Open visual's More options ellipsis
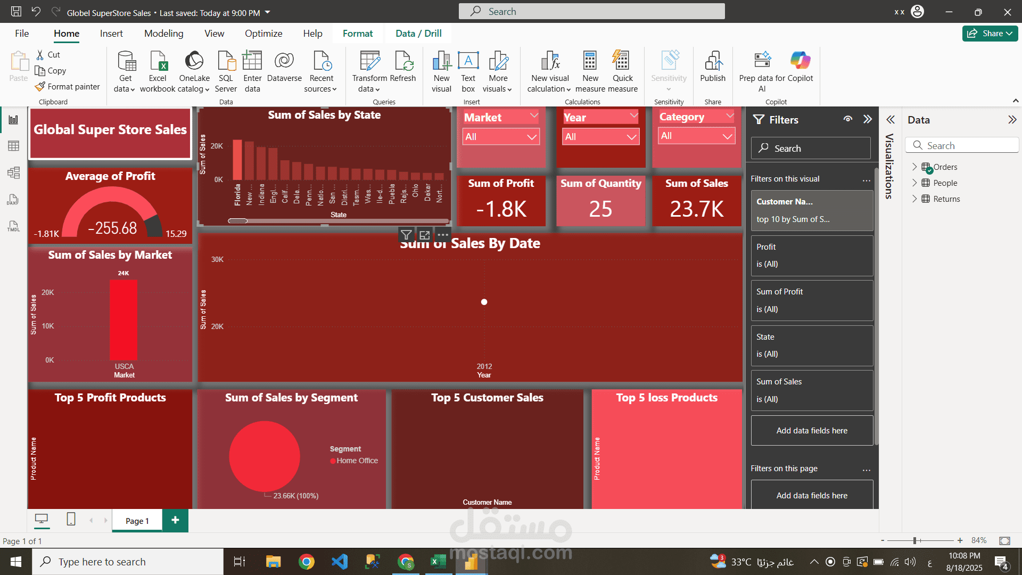 443,235
